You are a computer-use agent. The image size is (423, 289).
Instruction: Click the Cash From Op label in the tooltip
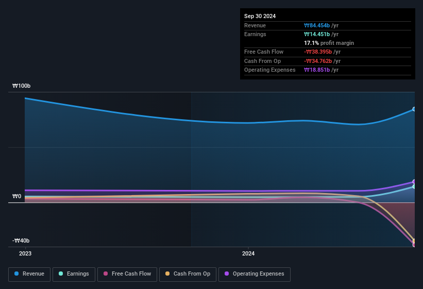coord(262,61)
